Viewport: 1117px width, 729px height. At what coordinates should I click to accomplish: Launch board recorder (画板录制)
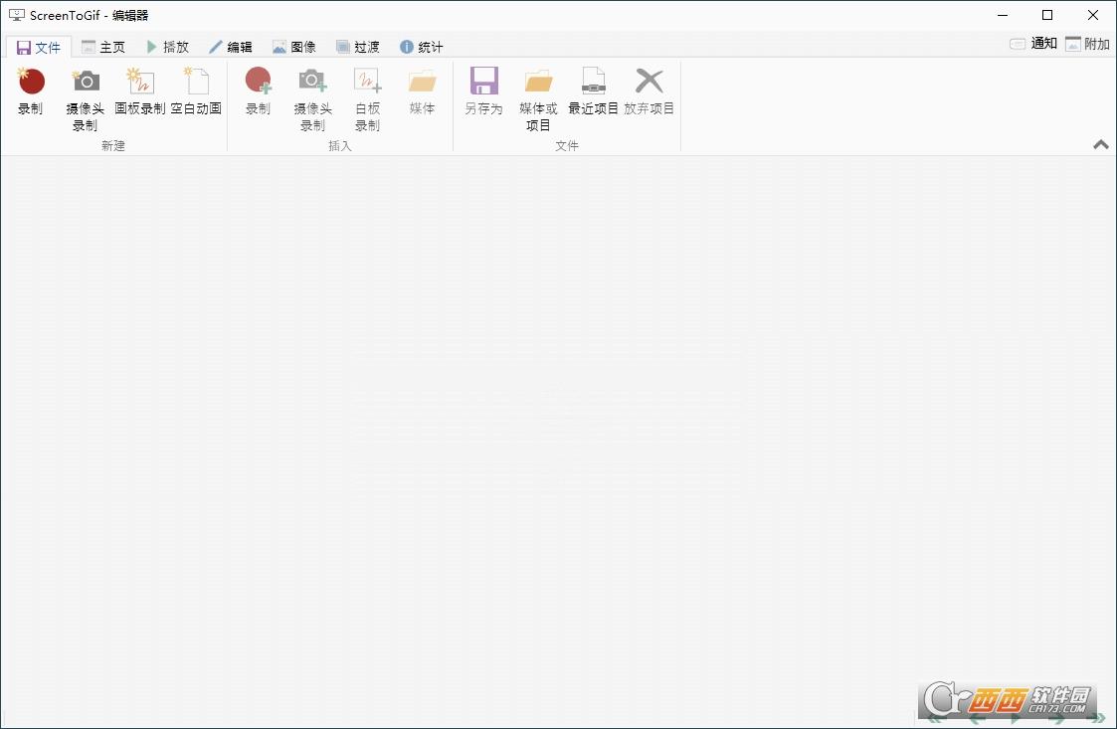(140, 91)
